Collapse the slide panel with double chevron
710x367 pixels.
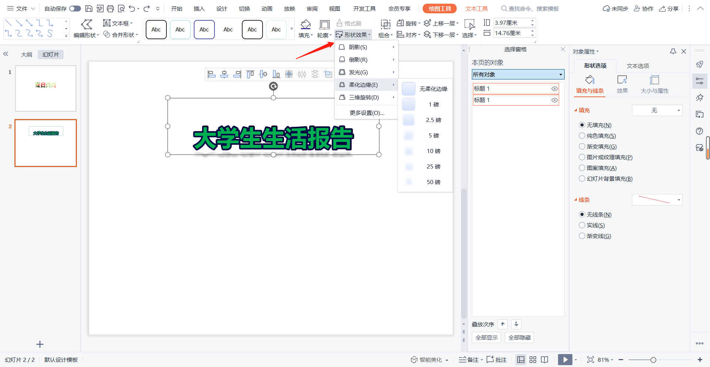click(x=6, y=54)
